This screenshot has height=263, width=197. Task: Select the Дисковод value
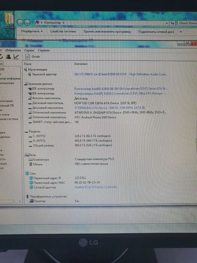[81, 98]
